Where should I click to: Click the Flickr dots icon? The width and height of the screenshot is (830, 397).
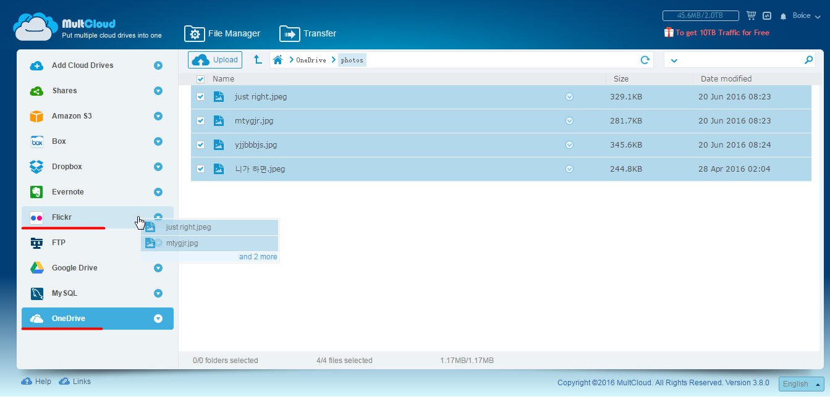[x=36, y=217]
